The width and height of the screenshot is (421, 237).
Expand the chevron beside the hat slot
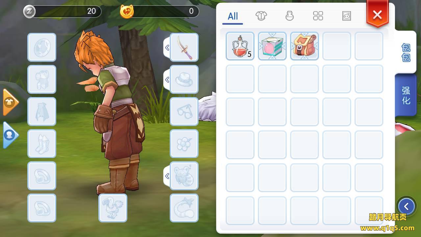pyautogui.click(x=167, y=80)
